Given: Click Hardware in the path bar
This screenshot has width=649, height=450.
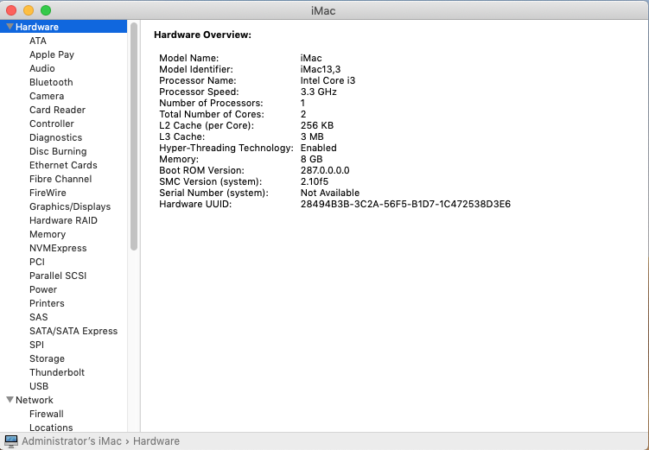Looking at the screenshot, I should pos(156,441).
